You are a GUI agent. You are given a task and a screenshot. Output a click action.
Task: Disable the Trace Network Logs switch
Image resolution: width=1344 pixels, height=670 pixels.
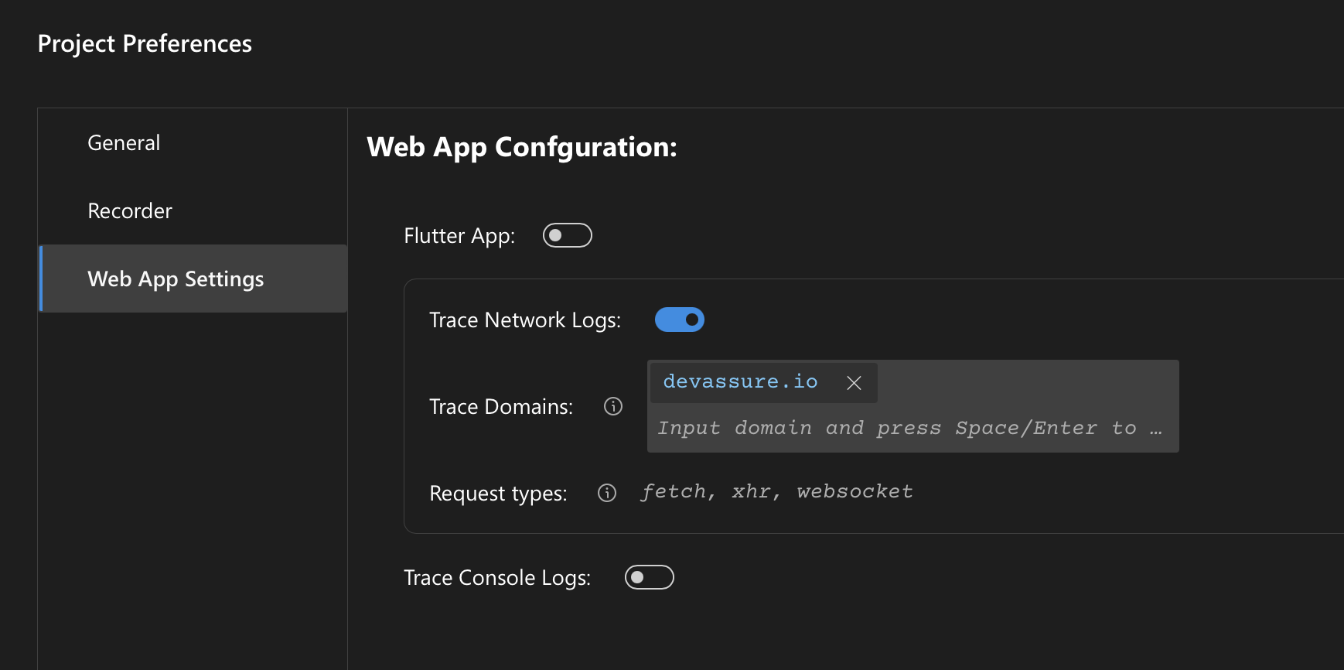coord(679,320)
